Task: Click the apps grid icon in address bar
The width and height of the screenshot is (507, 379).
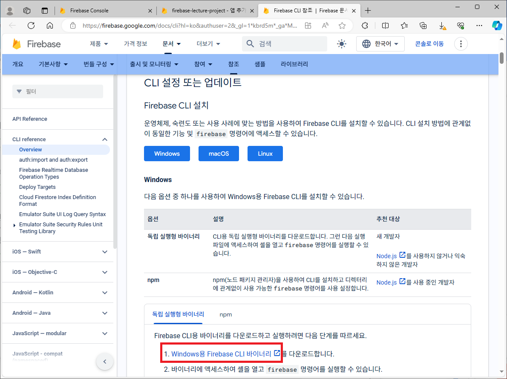Action: tap(308, 26)
